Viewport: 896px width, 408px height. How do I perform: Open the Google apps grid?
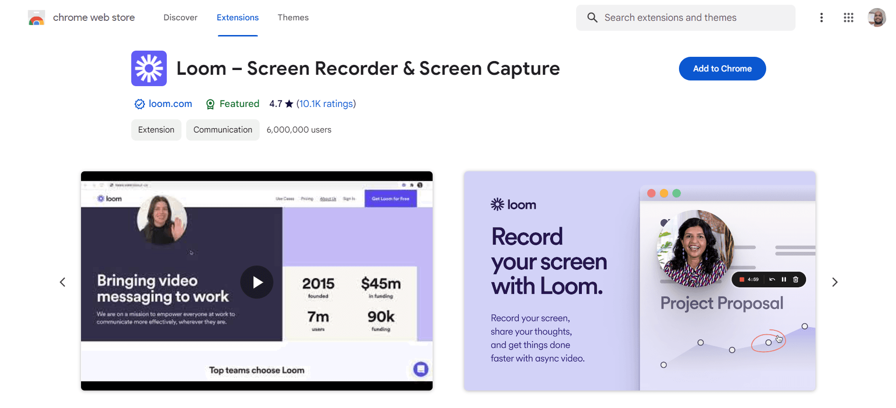(x=848, y=18)
